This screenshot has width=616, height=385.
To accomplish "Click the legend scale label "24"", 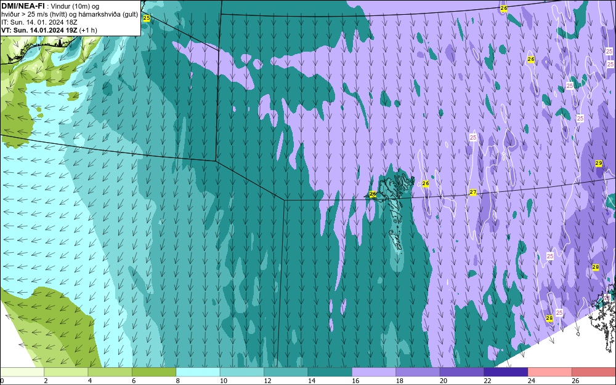I will 532,381.
